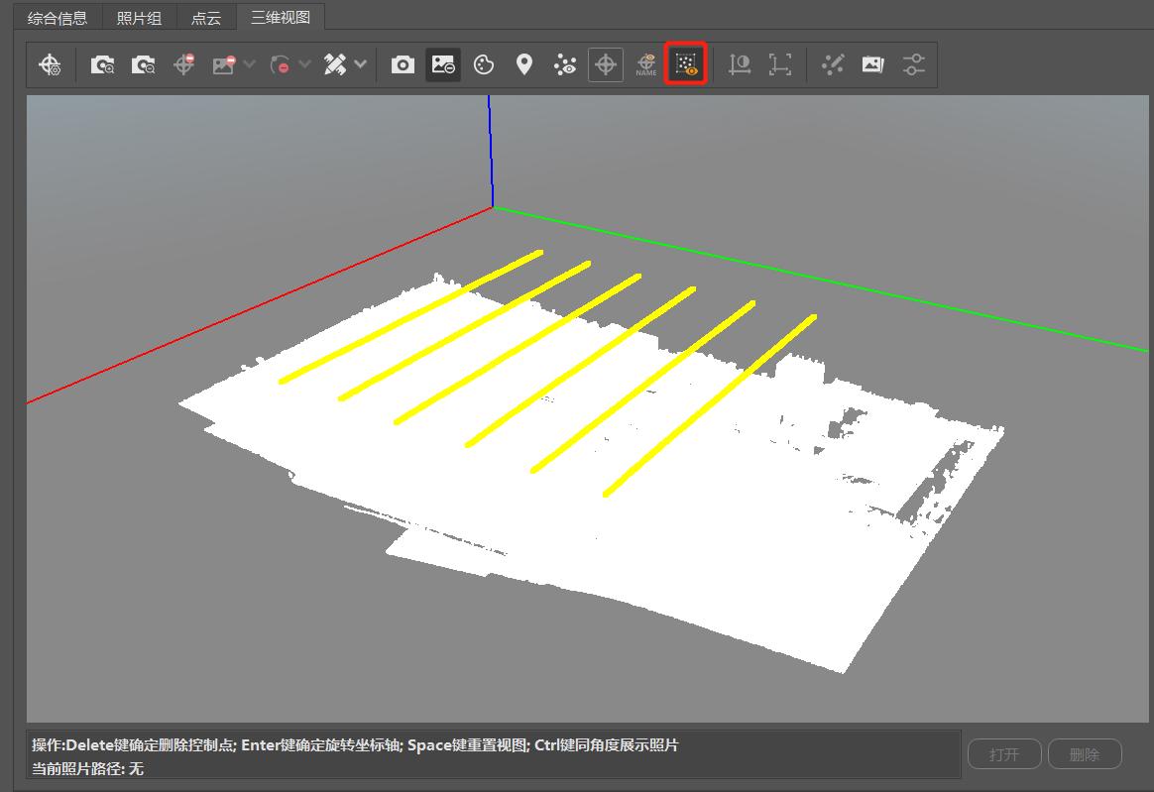Switch to the 综合信息 tab
The width and height of the screenshot is (1154, 792).
coord(58,18)
